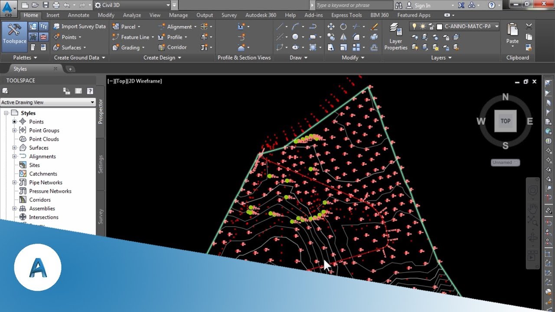Click the Open folder icon in quick access toolbar

pyautogui.click(x=36, y=5)
